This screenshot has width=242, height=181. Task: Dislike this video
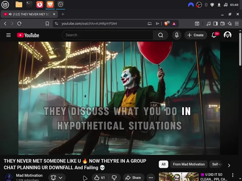[x=114, y=178]
